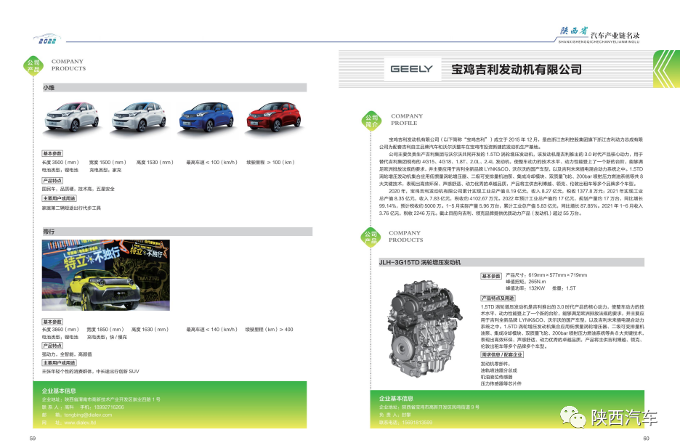Select the blue 小维 car image

click(206, 117)
